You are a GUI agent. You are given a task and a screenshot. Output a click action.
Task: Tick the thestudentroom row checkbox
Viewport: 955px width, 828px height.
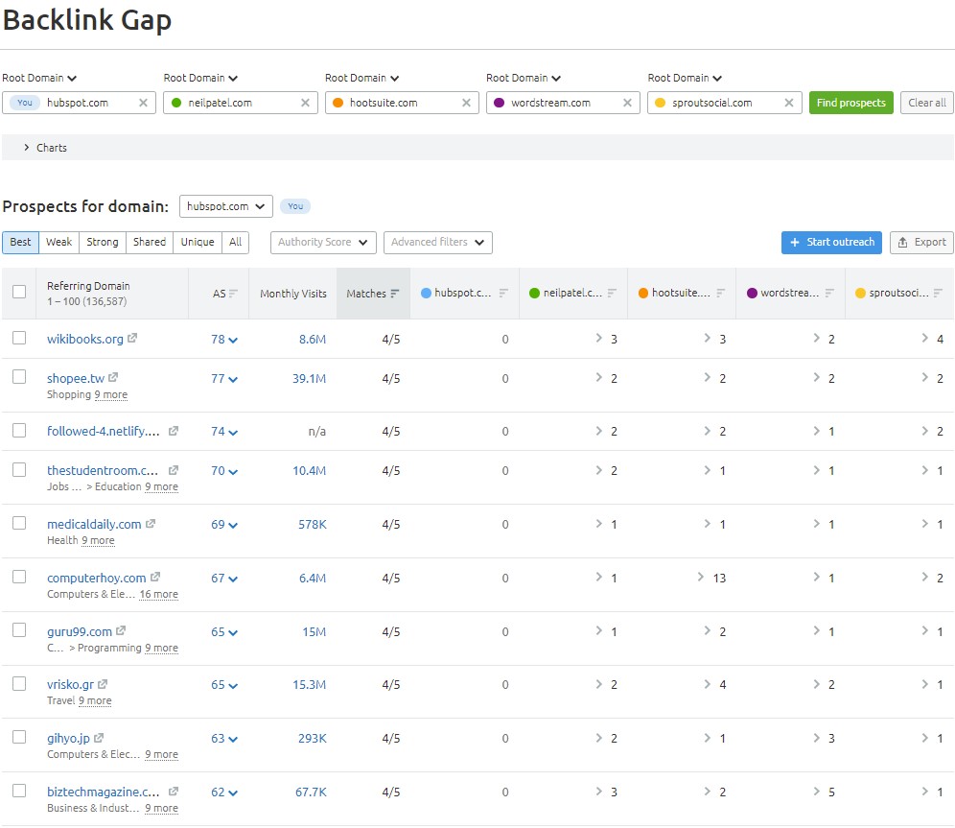point(19,469)
